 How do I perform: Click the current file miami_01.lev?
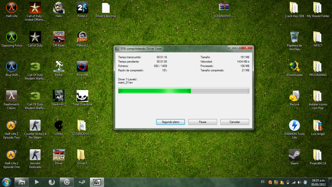tap(125, 83)
